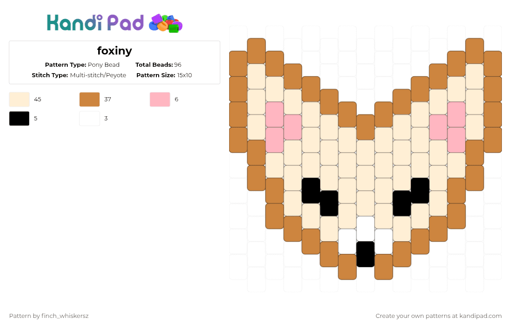Image resolution: width=511 pixels, height=327 pixels.
Task: Click the pattern title foxiny
Action: 115,51
